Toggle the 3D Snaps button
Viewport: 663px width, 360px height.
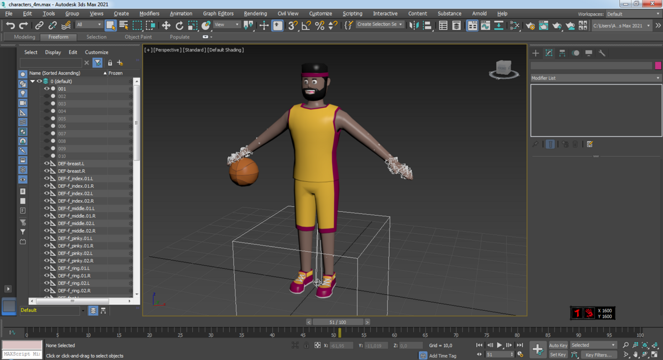pos(293,25)
